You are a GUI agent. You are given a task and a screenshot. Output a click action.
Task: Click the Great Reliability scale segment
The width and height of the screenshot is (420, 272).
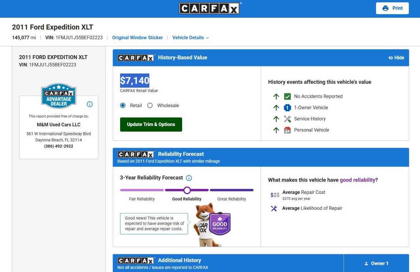click(232, 190)
